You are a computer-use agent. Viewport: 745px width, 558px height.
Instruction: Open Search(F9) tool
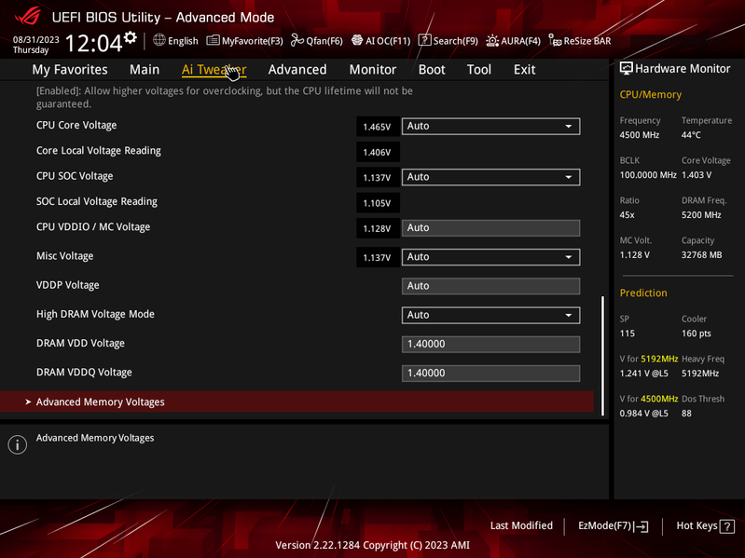pyautogui.click(x=448, y=41)
